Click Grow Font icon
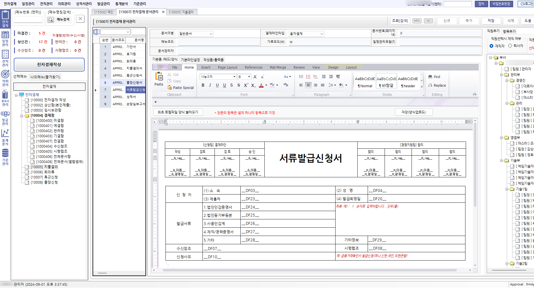Image resolution: width=534 pixels, height=288 pixels. click(x=255, y=77)
